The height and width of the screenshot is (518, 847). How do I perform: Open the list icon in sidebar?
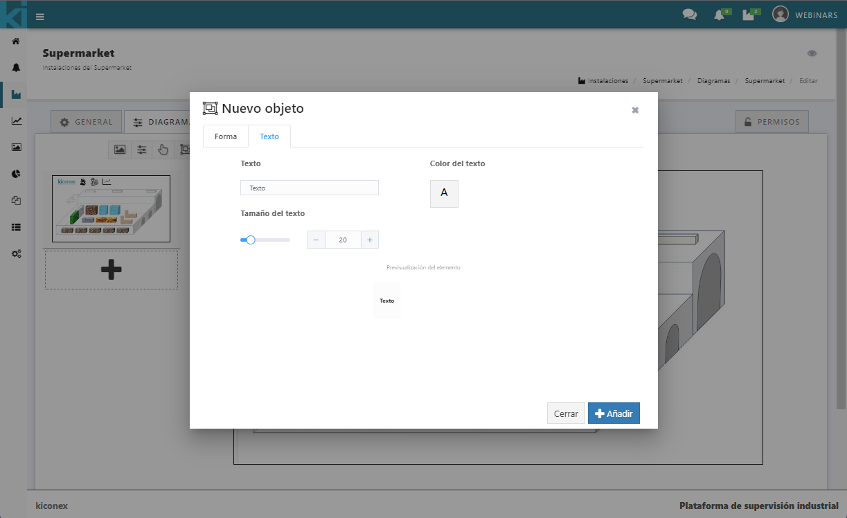point(16,227)
